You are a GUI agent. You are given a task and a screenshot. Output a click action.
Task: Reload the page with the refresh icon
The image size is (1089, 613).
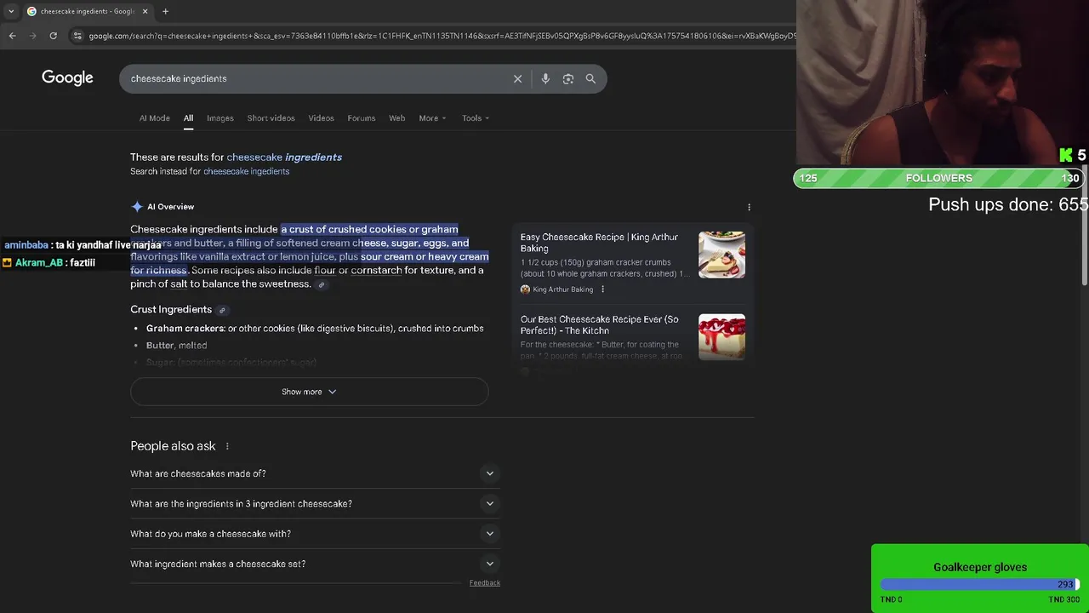coord(53,36)
